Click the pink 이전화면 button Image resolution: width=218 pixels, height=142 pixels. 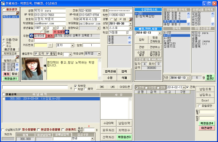[x=207, y=128]
